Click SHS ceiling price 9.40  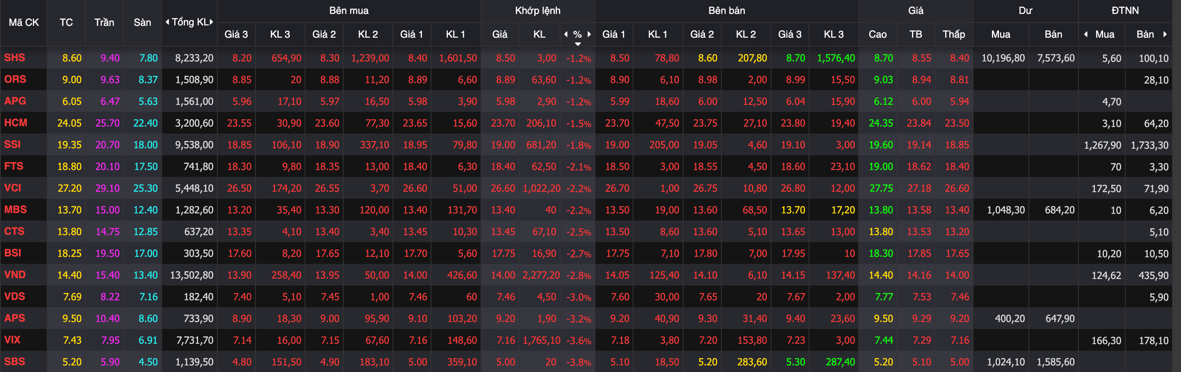(x=110, y=58)
